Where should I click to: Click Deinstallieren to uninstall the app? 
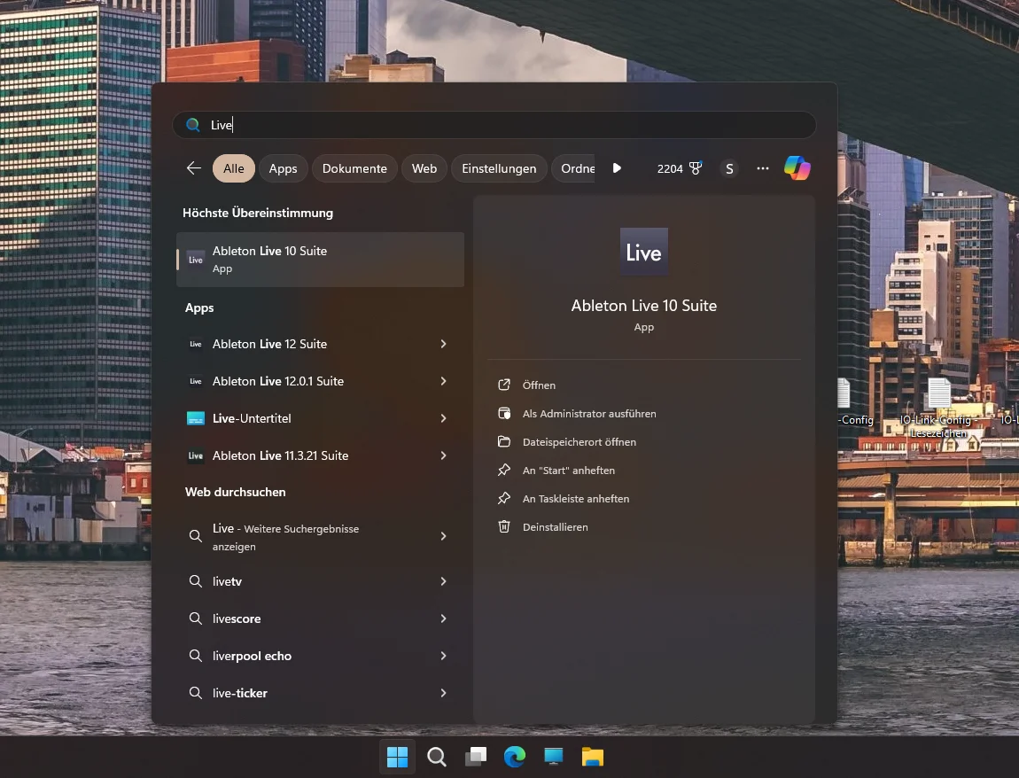(x=555, y=527)
